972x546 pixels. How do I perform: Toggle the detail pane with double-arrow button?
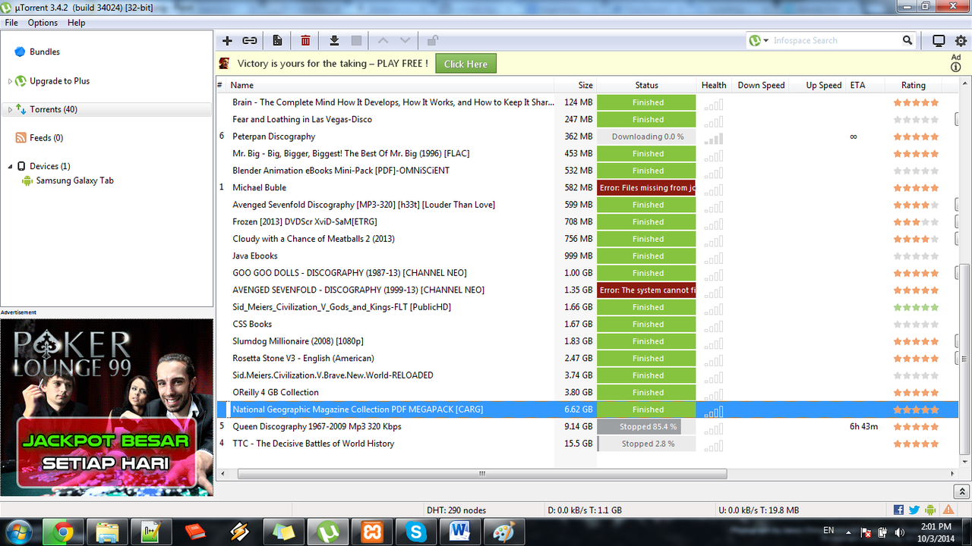coord(961,491)
